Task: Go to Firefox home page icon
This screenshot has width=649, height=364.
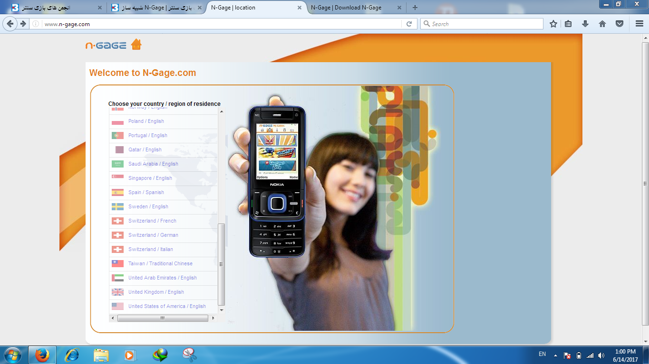Action: (x=602, y=24)
